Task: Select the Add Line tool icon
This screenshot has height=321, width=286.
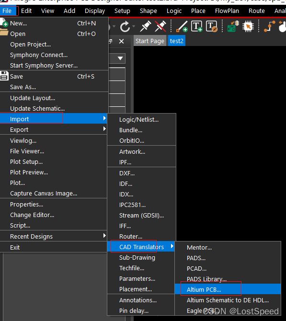Action: [x=182, y=26]
